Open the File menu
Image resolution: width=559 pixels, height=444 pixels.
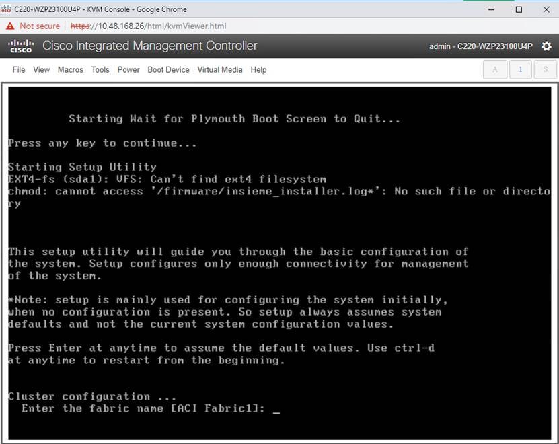pyautogui.click(x=19, y=69)
